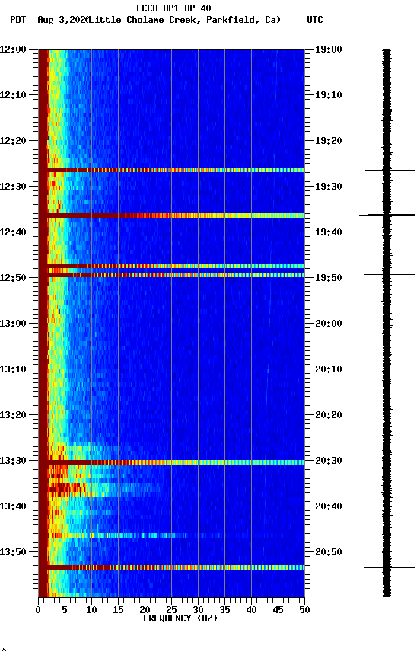
Task: Click the '19:20' UTC time label
Action: pyautogui.click(x=329, y=141)
